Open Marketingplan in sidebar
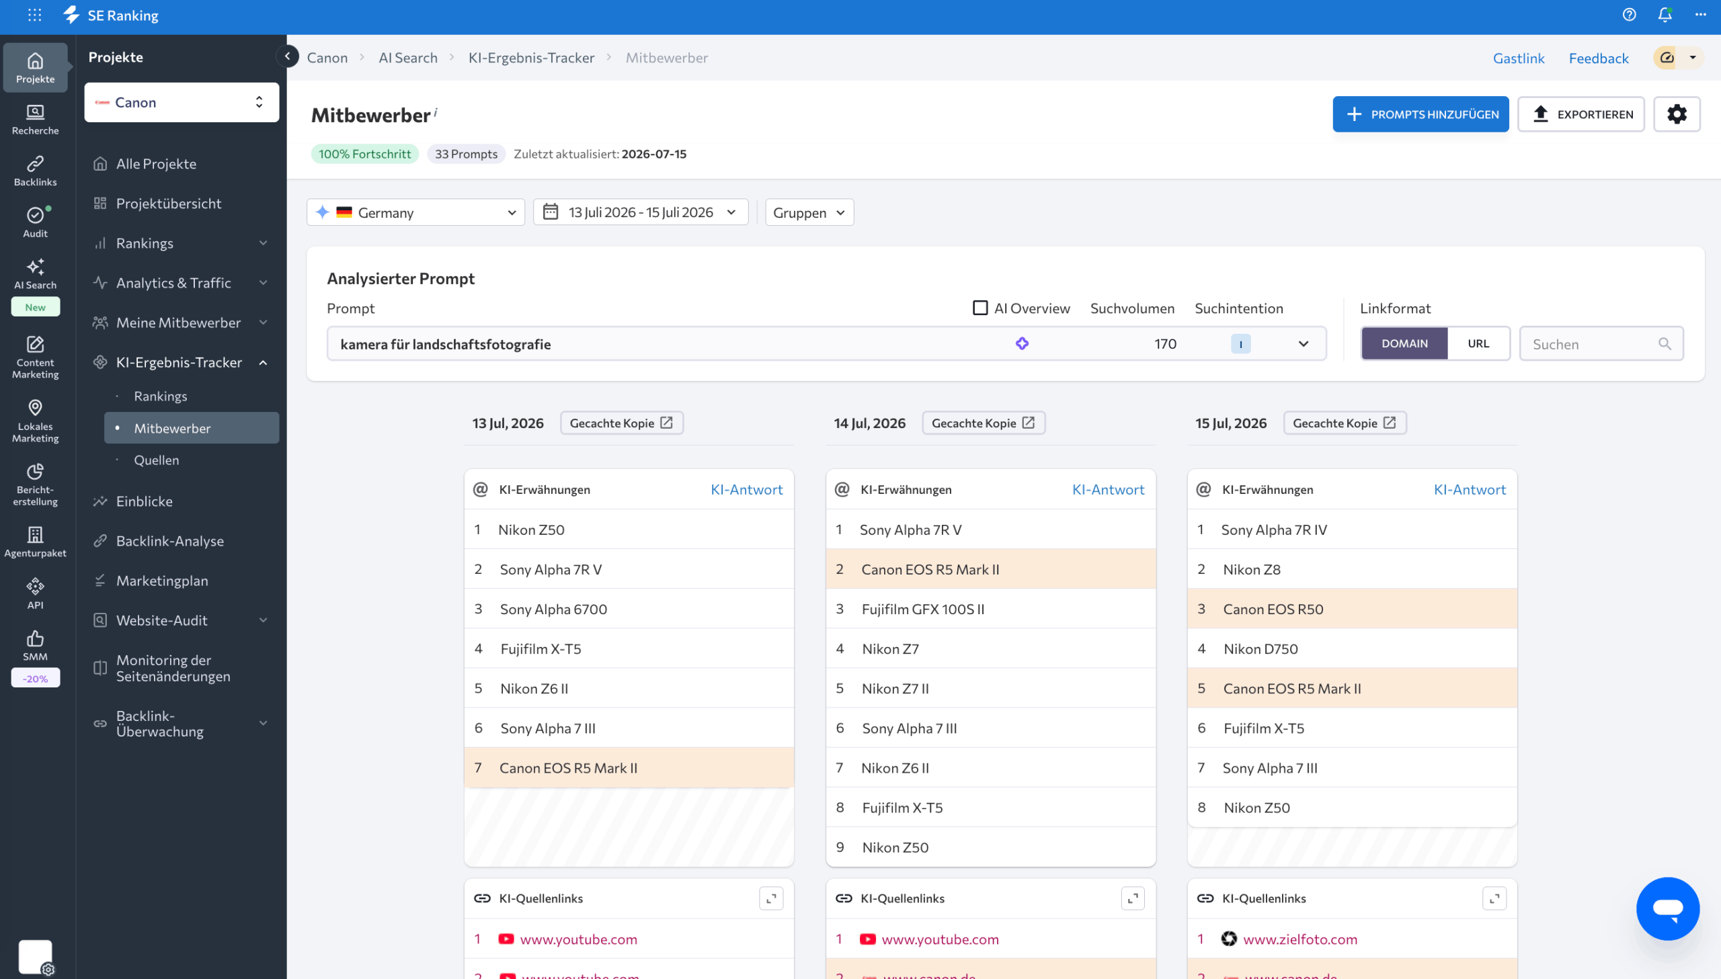1721x979 pixels. (161, 581)
